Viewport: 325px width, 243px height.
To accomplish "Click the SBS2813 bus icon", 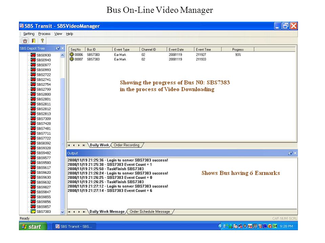I will pos(33,113).
